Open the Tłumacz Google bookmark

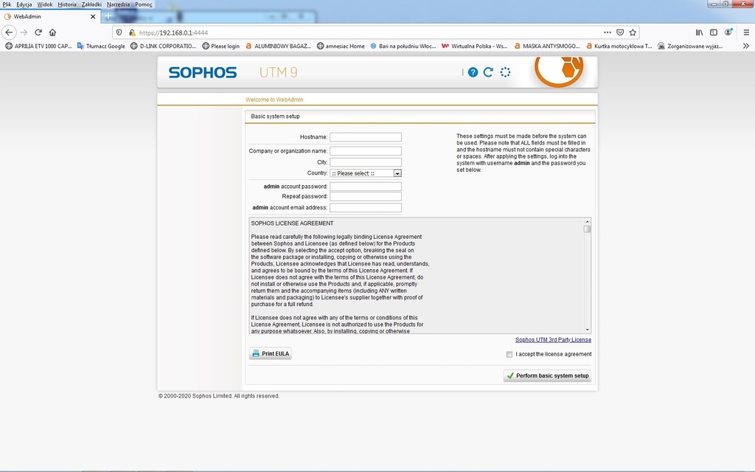(x=100, y=46)
